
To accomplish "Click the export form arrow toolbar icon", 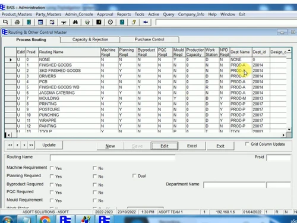I will [52, 22].
